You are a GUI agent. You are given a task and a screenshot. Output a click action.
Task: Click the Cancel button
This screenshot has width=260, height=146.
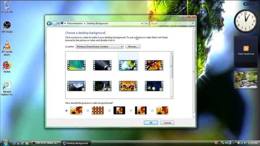click(x=167, y=123)
